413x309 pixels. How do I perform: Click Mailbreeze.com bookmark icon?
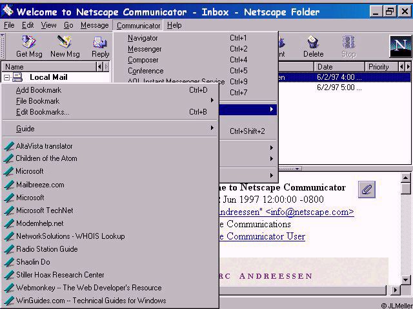(x=9, y=185)
